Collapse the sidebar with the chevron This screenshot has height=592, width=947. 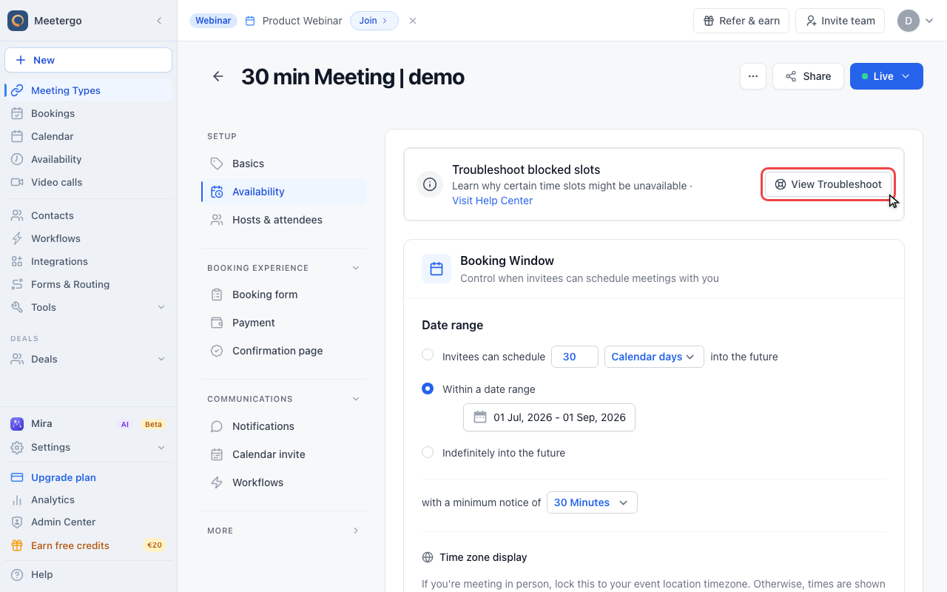(159, 21)
